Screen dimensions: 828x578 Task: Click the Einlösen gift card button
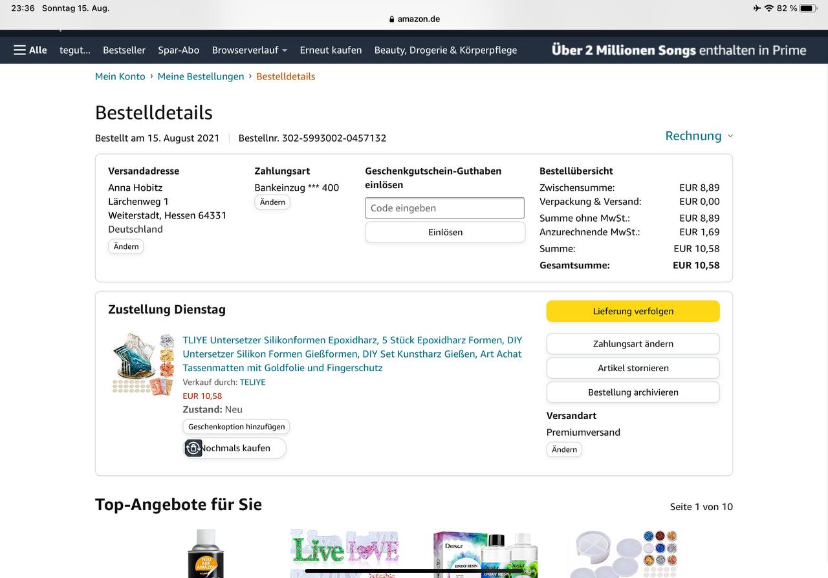pos(445,232)
